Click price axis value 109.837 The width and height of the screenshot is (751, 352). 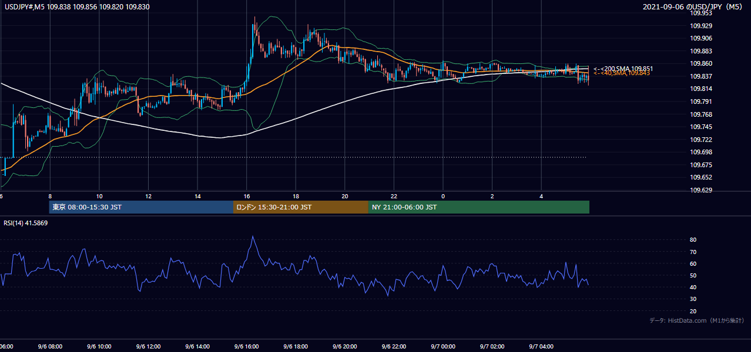point(701,76)
